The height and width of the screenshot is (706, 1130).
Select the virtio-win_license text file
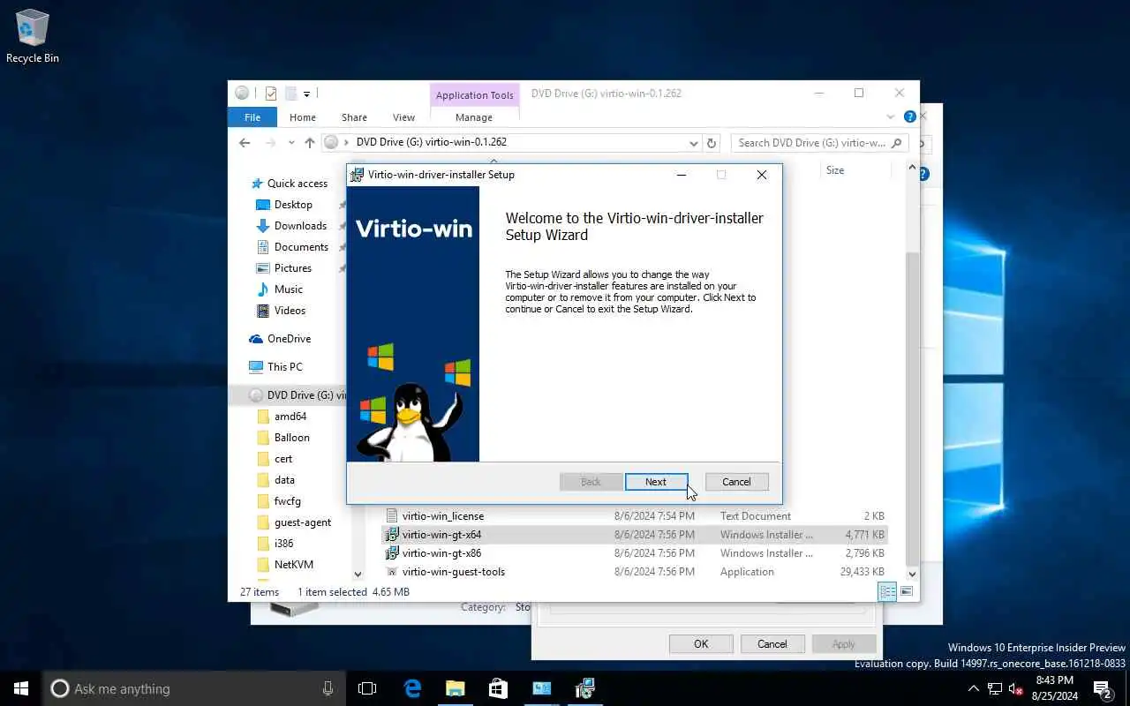442,516
